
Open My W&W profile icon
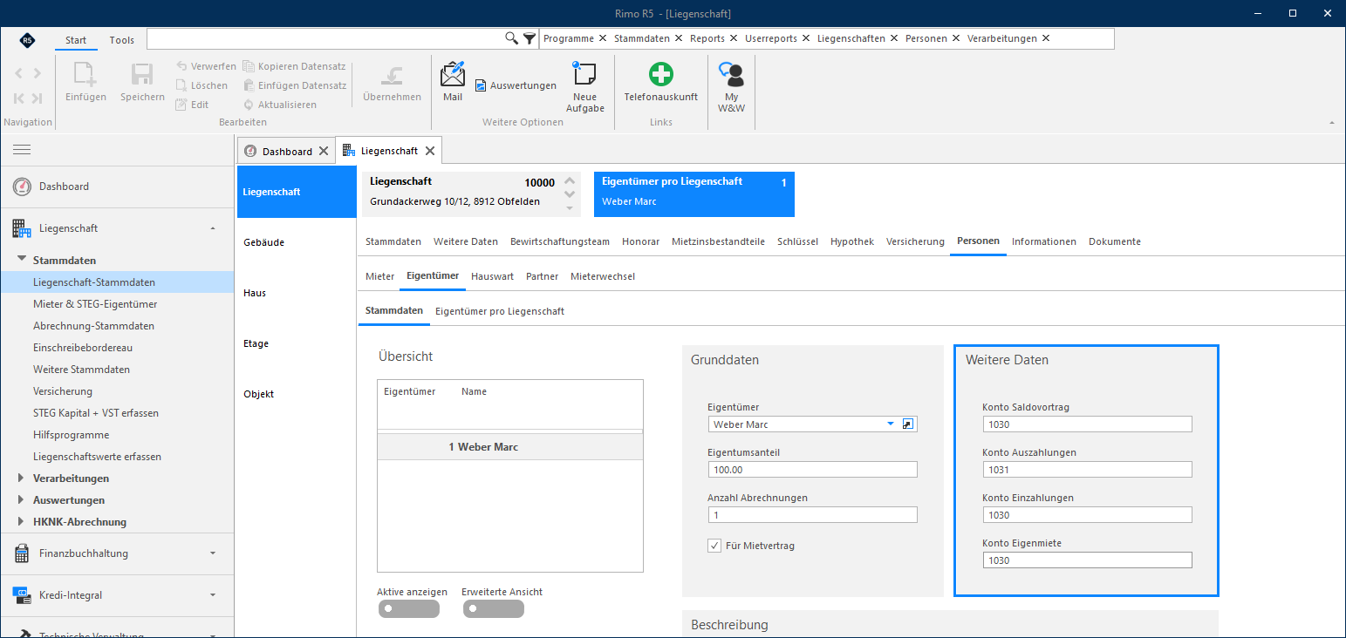point(731,75)
